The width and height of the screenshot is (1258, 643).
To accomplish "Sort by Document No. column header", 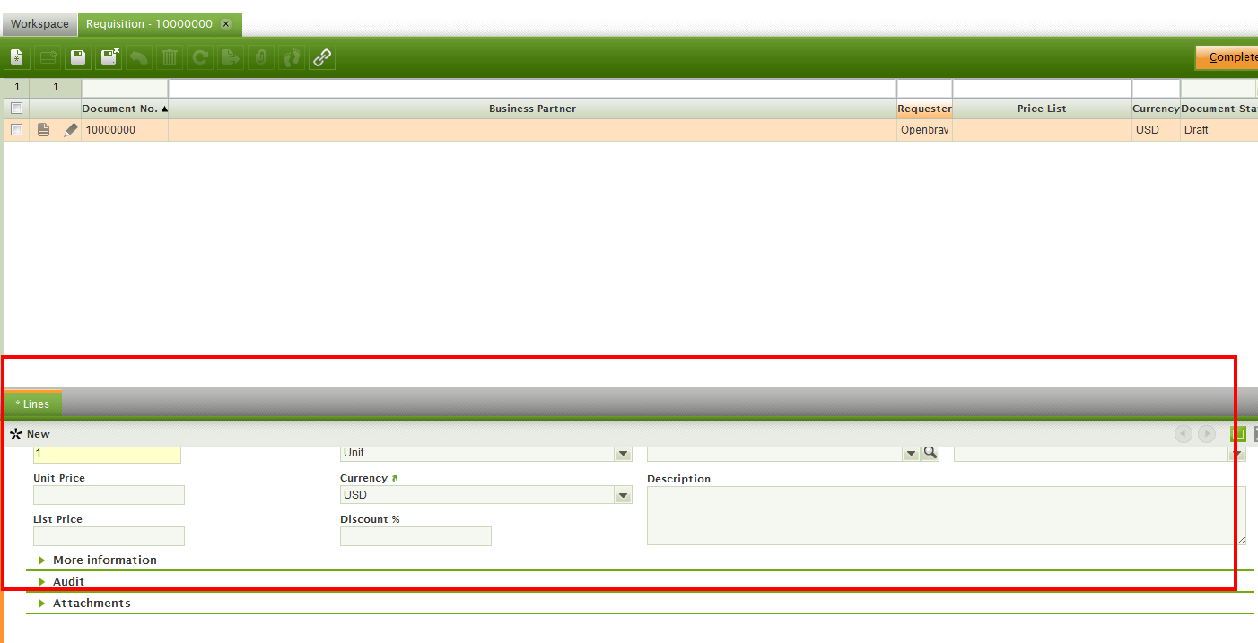I will pyautogui.click(x=125, y=109).
